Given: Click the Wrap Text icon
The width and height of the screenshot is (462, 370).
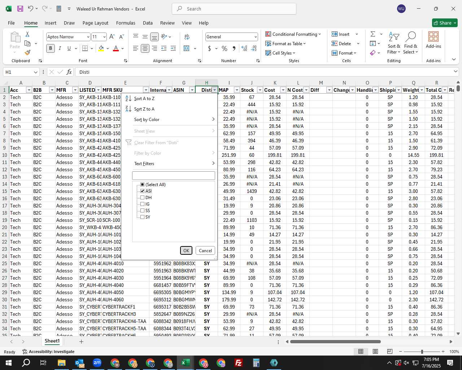Looking at the screenshot, I should pos(187,37).
